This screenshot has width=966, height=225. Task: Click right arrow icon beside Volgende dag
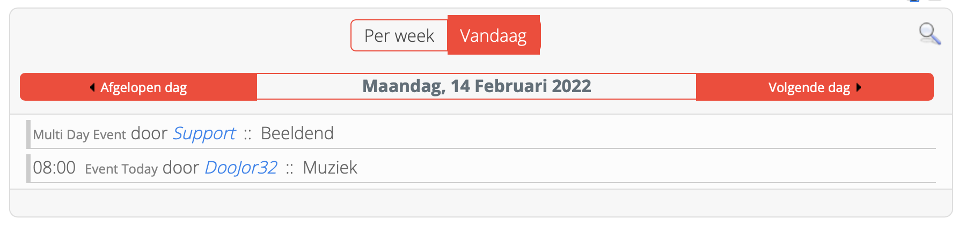tap(859, 87)
